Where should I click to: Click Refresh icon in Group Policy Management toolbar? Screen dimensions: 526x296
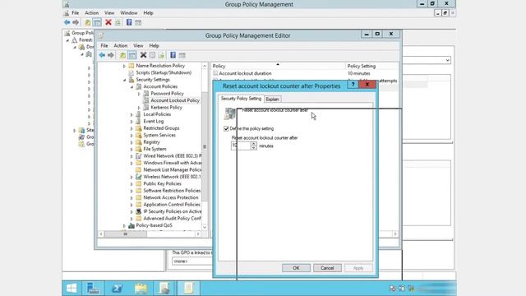(118, 22)
